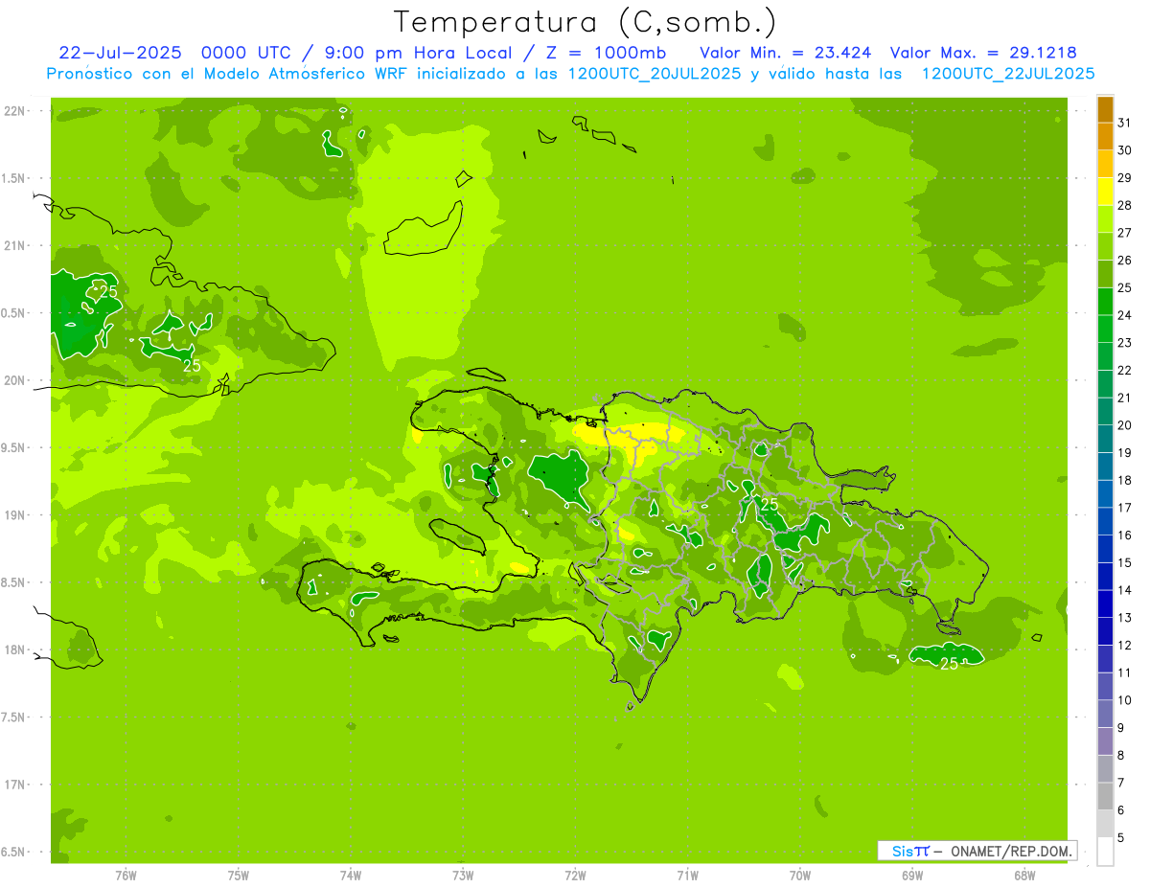The width and height of the screenshot is (1150, 888).
Task: Click the "71W" longitude axis label
Action: click(687, 876)
